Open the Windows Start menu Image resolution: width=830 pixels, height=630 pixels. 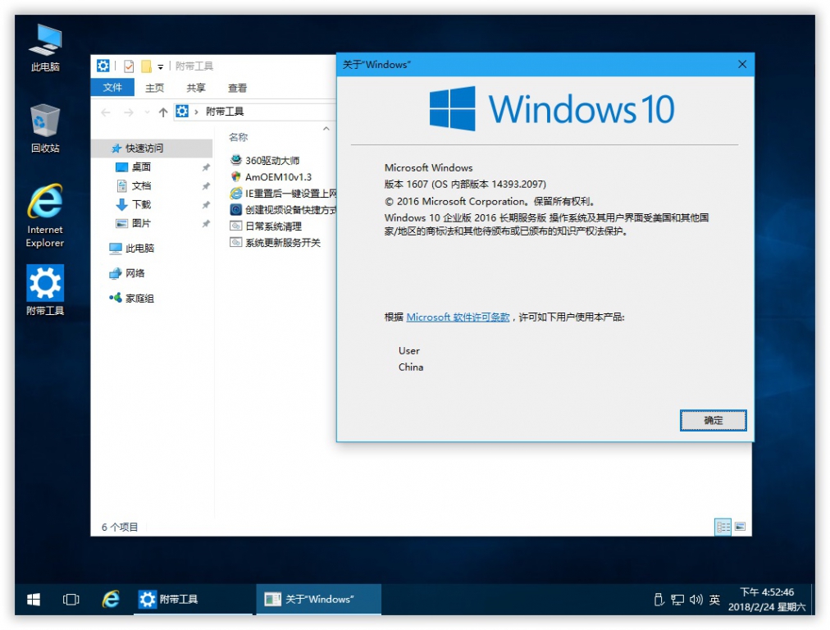34,600
